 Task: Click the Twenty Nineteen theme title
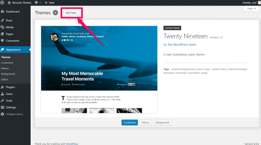click(186, 36)
